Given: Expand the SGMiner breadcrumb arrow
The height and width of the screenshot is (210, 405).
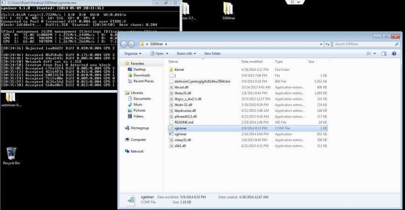Looking at the screenshot, I should pyautogui.click(x=166, y=44).
